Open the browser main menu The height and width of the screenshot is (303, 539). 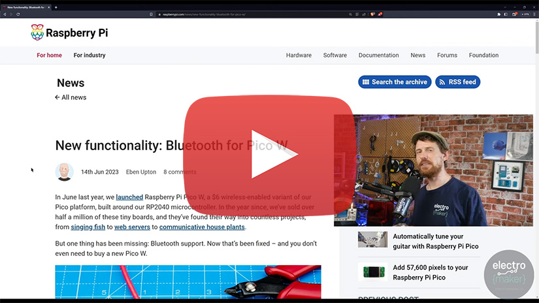[534, 14]
